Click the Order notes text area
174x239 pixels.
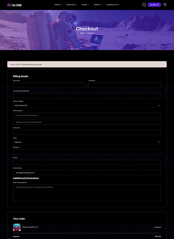point(87,193)
